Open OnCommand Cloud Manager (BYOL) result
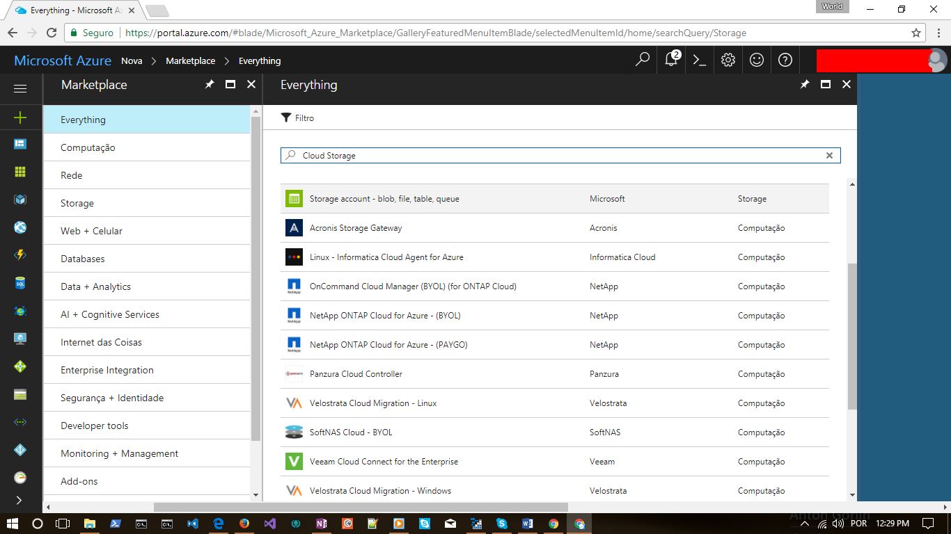951x534 pixels. 555,286
